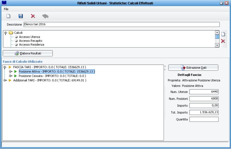Select the Calcoli folder icon
Image resolution: width=231 pixels, height=149 pixels.
coord(11,33)
